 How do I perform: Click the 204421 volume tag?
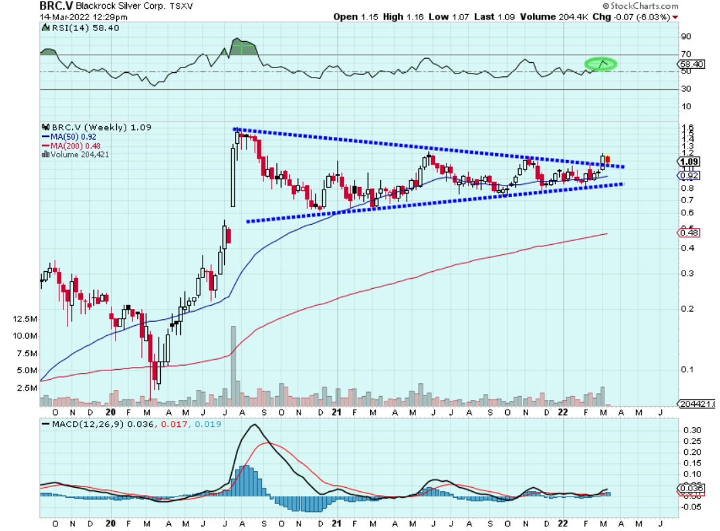click(696, 404)
